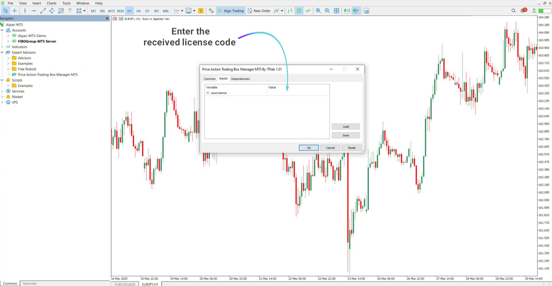Click the OK button in dialog
Image resolution: width=552 pixels, height=286 pixels.
[309, 148]
